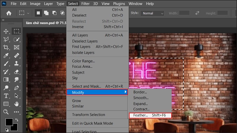Open the Edit Toolbar three-dots menu

pyautogui.click(x=17, y=112)
